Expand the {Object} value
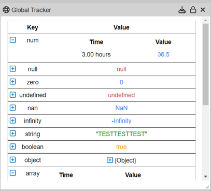Viewport: 211px width, 191px height. tap(110, 160)
